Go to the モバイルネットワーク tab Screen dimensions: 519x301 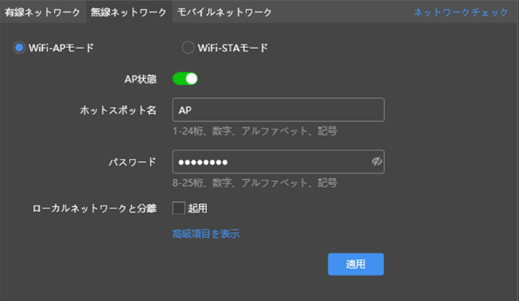tap(224, 13)
